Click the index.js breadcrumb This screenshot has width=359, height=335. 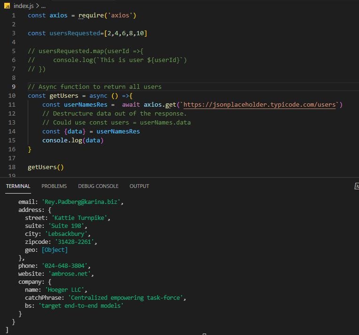(24, 6)
